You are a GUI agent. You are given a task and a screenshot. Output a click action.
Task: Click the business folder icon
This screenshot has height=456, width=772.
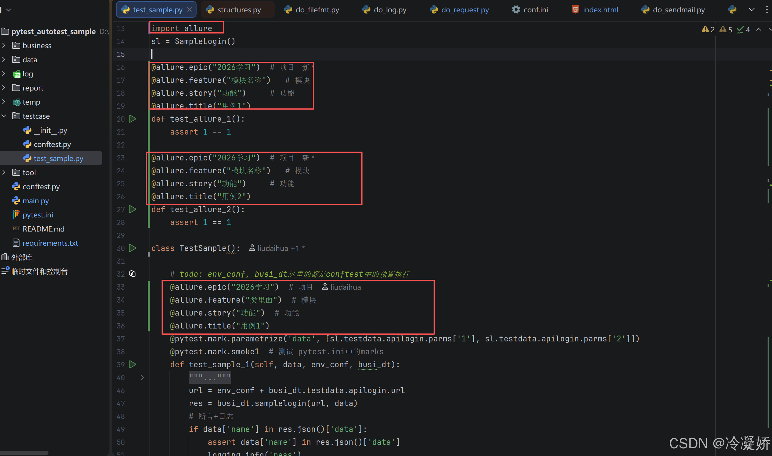click(x=16, y=46)
